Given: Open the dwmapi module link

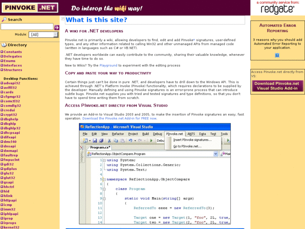Looking at the screenshot, I should 11,150.
